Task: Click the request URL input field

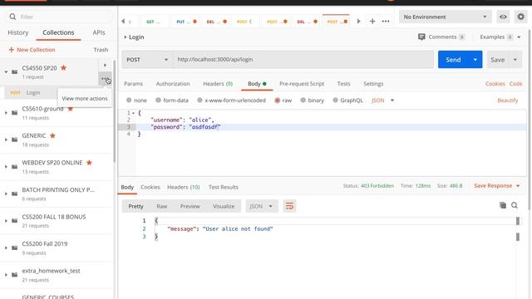Action: click(x=303, y=60)
